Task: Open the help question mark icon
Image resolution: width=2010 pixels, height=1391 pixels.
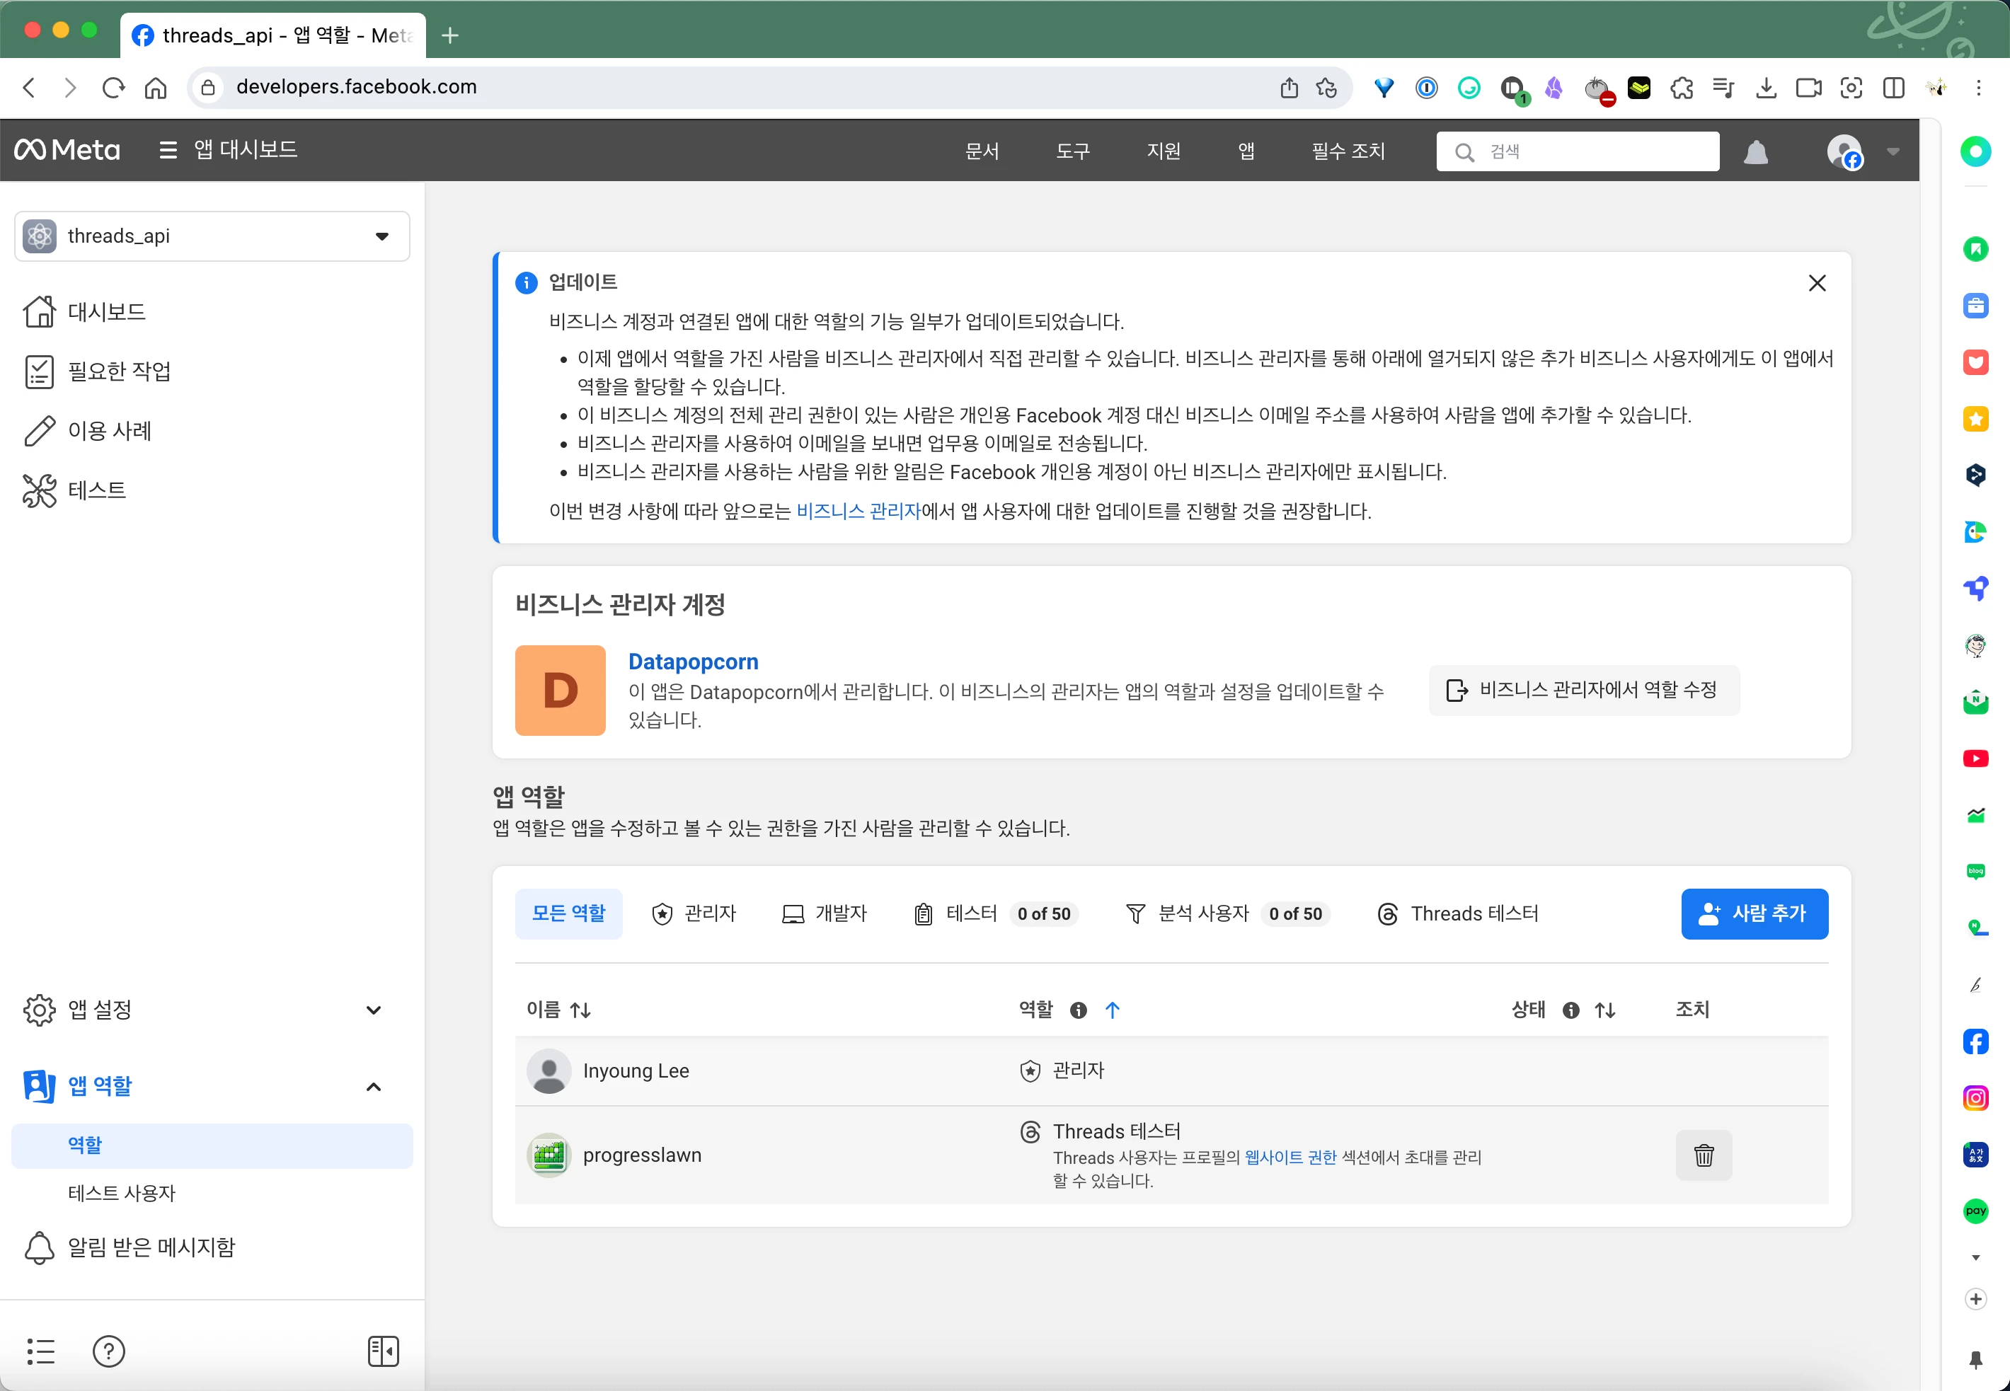Action: [109, 1351]
